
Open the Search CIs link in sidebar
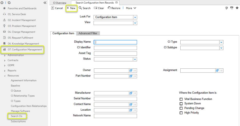click(x=16, y=116)
